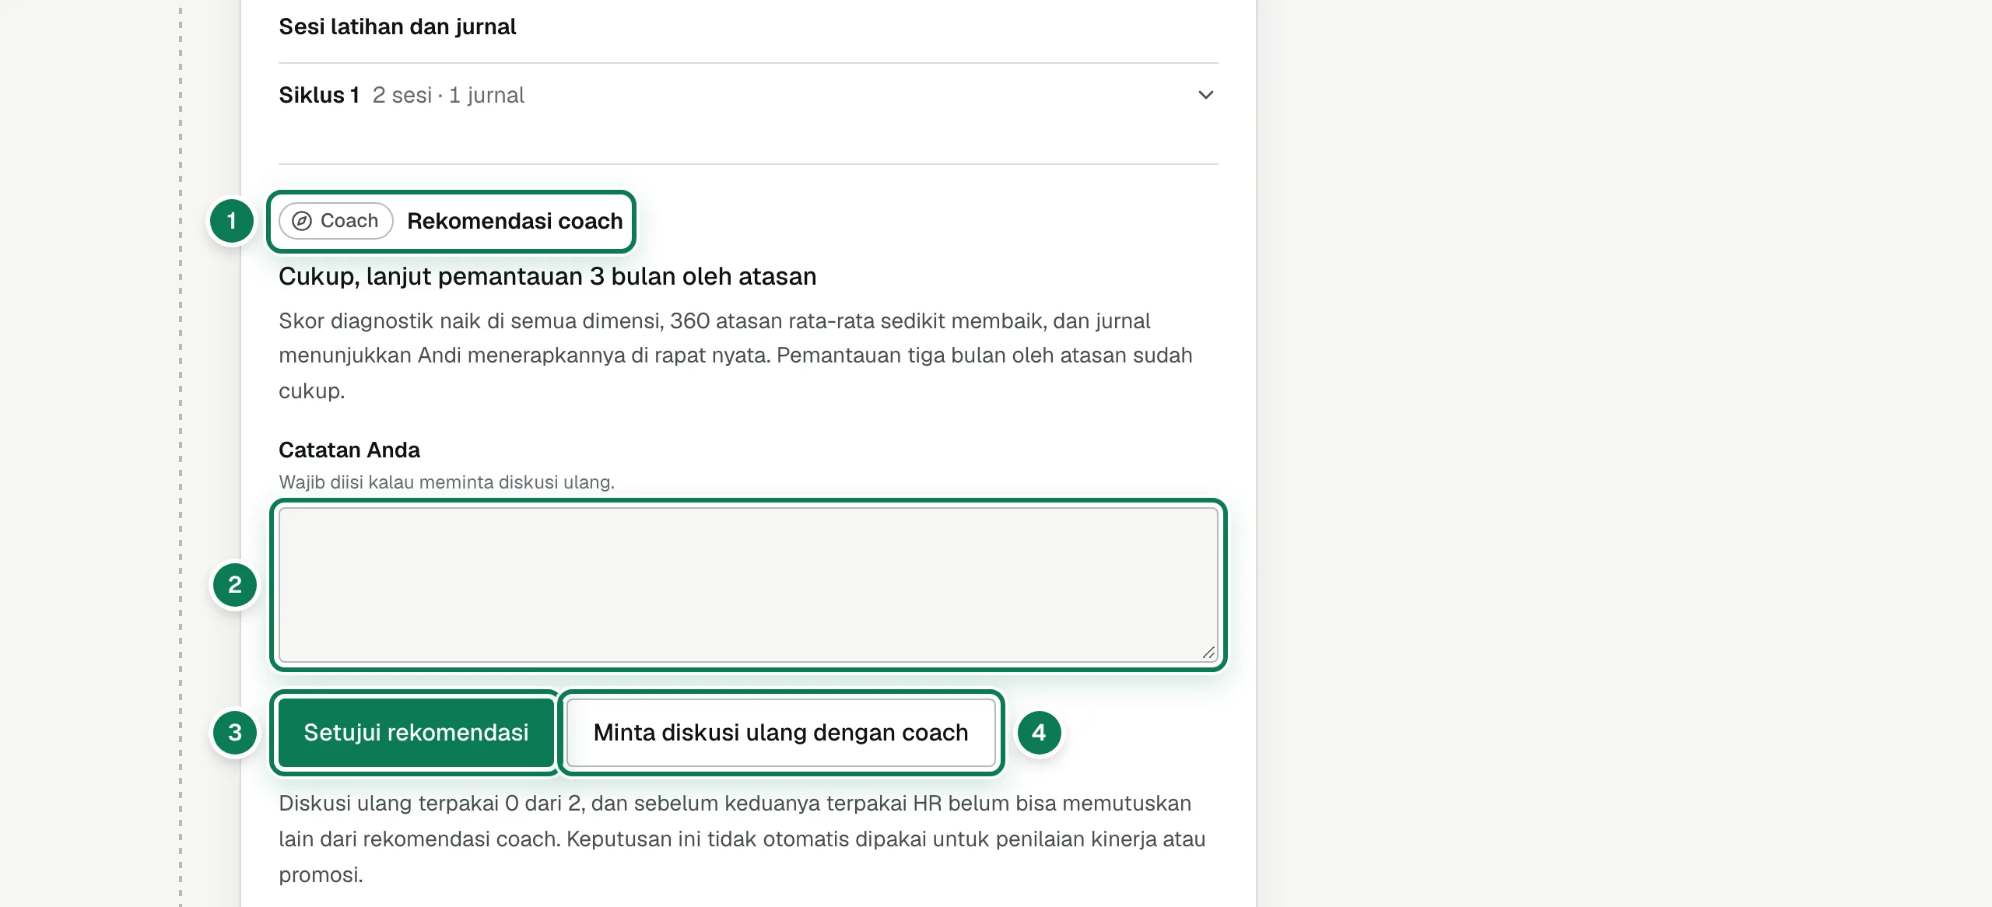Image resolution: width=1992 pixels, height=907 pixels.
Task: Approve with Setujui rekomendasi button
Action: pyautogui.click(x=416, y=733)
